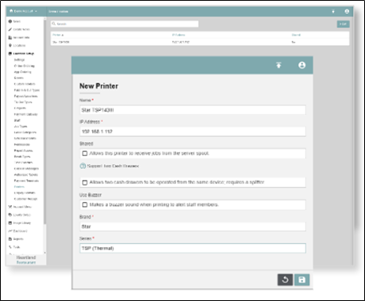Click the Name input field

tap(193, 110)
